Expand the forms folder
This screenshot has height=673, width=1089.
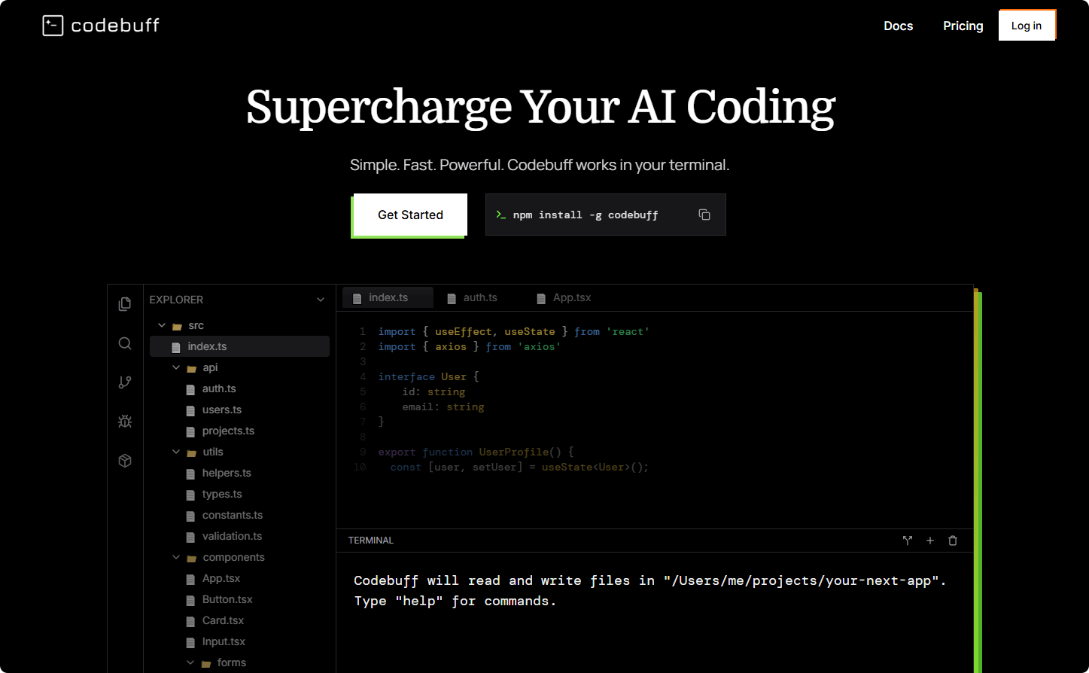pyautogui.click(x=190, y=662)
